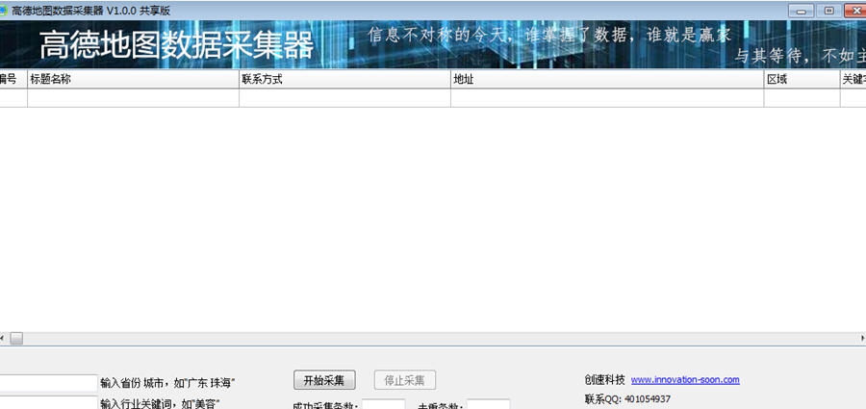
Task: Click the industry keyword input field
Action: [49, 402]
